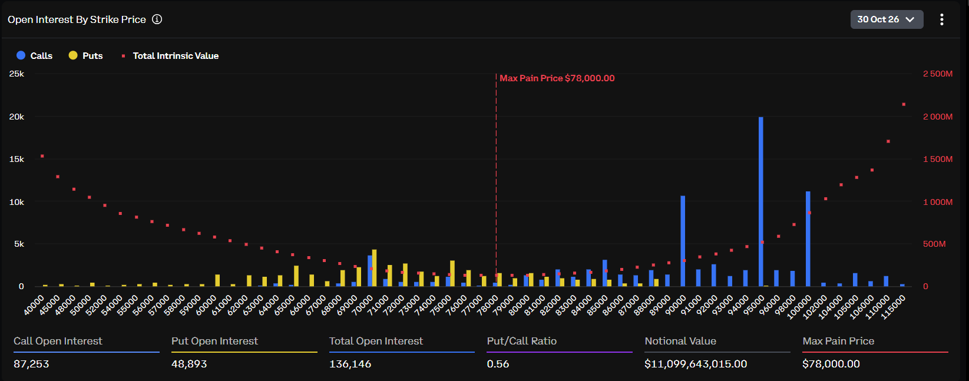Click the info icon beside the chart title
This screenshot has height=381, width=969.
tap(157, 19)
